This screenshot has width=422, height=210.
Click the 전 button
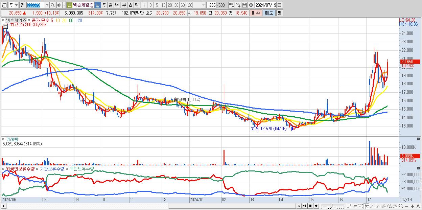22,5
